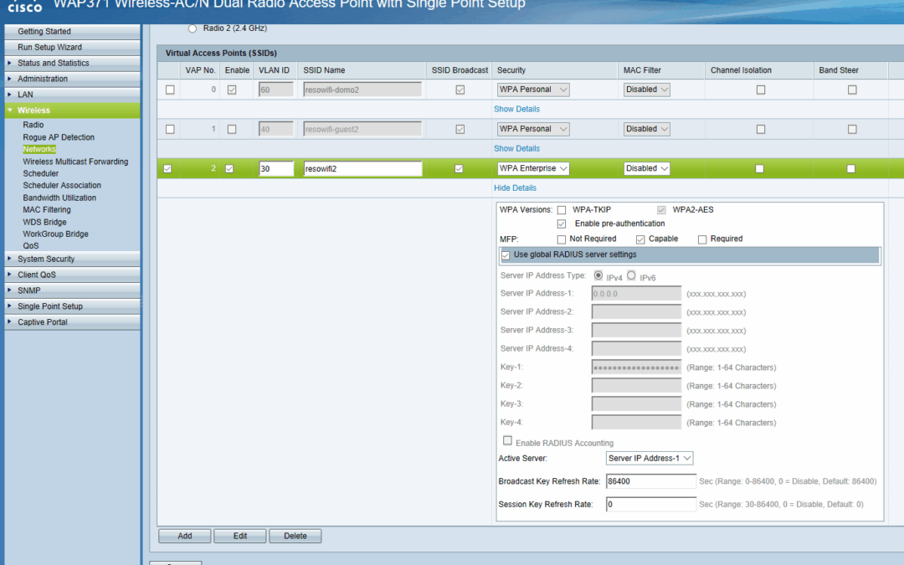Expand the Captive Portal menu

[x=72, y=321]
